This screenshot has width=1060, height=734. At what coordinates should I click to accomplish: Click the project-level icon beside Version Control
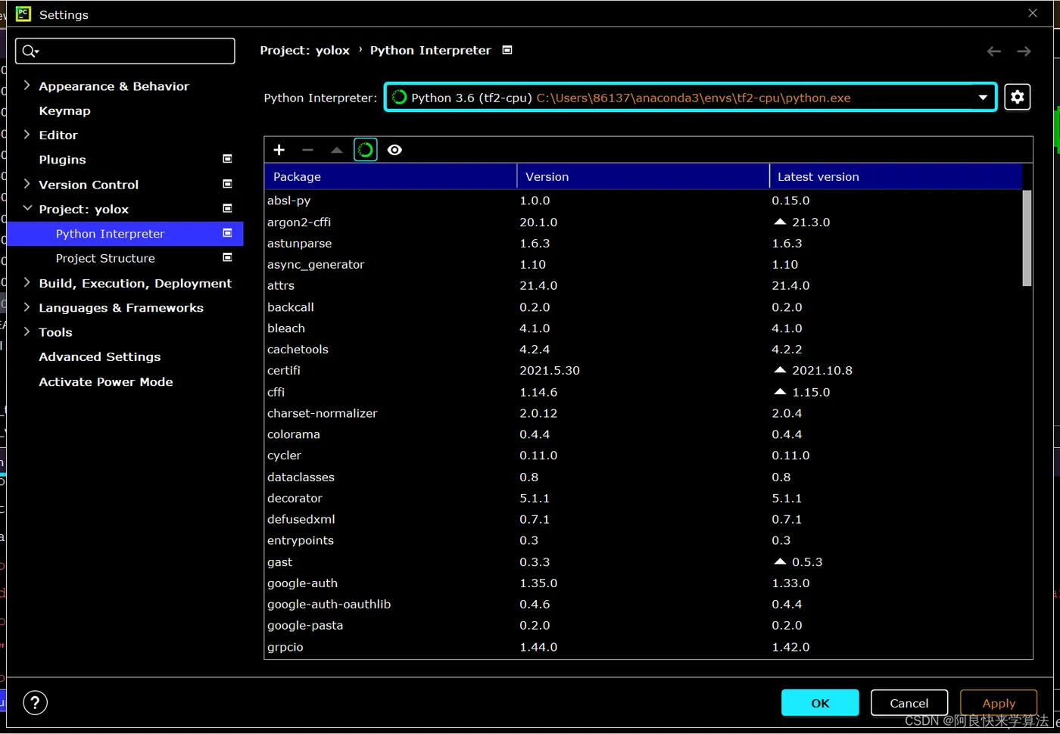coord(227,184)
